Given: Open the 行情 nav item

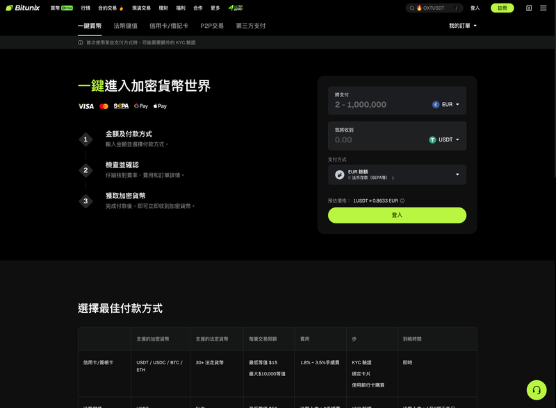Looking at the screenshot, I should (x=85, y=8).
